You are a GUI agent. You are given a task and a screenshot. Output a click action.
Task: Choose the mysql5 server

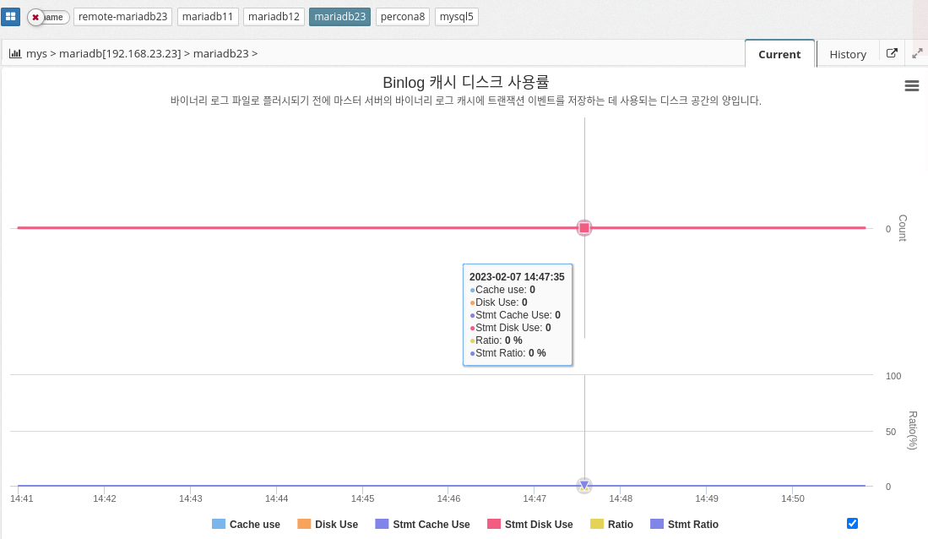457,17
